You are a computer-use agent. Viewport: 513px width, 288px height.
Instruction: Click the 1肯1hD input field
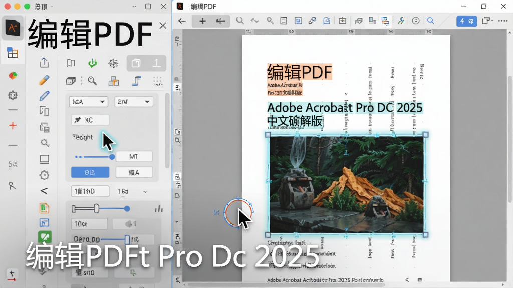coord(90,191)
